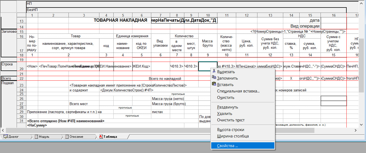Click the horizontal scrollbar left arrow
Image resolution: width=366 pixels, height=153 pixels.
click(x=3, y=130)
